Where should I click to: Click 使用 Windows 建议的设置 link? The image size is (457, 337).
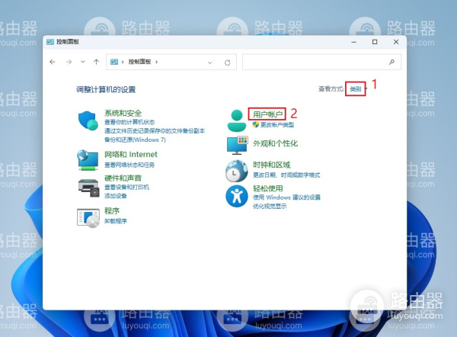286,197
